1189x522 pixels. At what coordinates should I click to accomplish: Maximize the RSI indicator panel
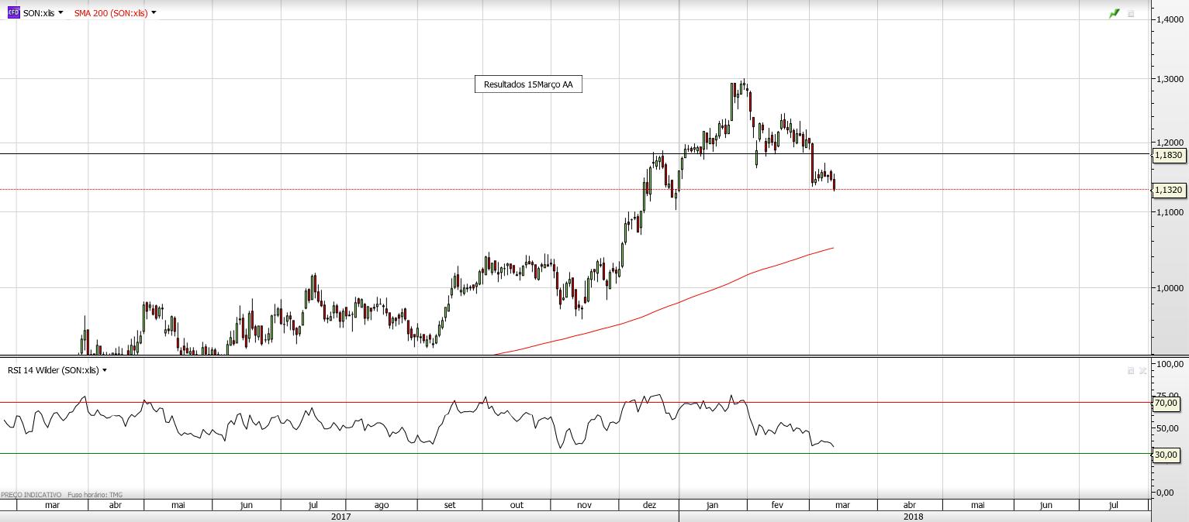pyautogui.click(x=1131, y=371)
